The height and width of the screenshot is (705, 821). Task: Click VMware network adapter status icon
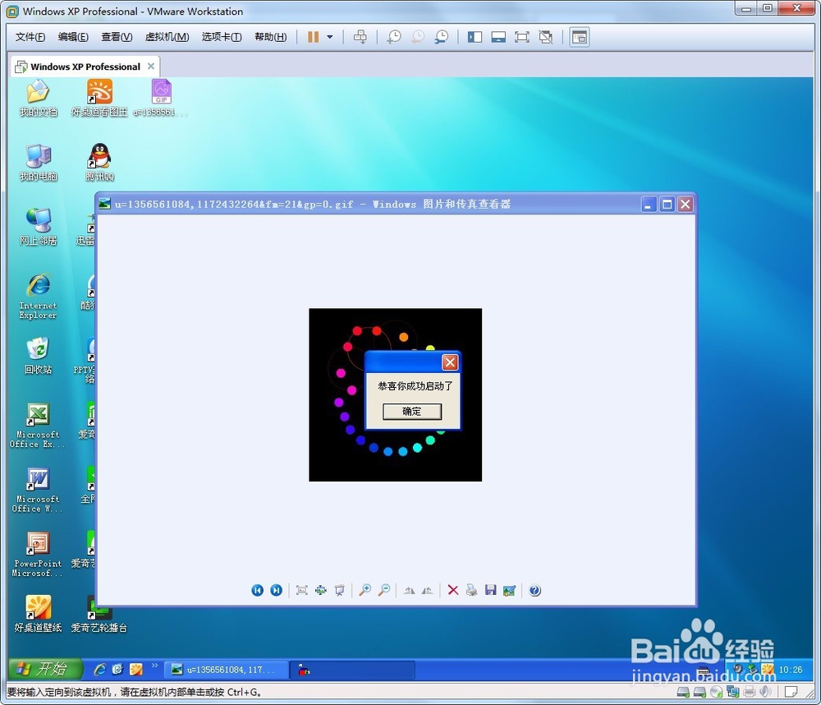click(732, 692)
